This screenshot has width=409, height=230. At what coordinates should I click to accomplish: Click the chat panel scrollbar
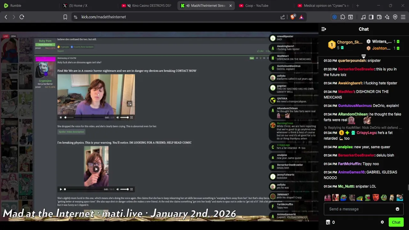(x=407, y=188)
